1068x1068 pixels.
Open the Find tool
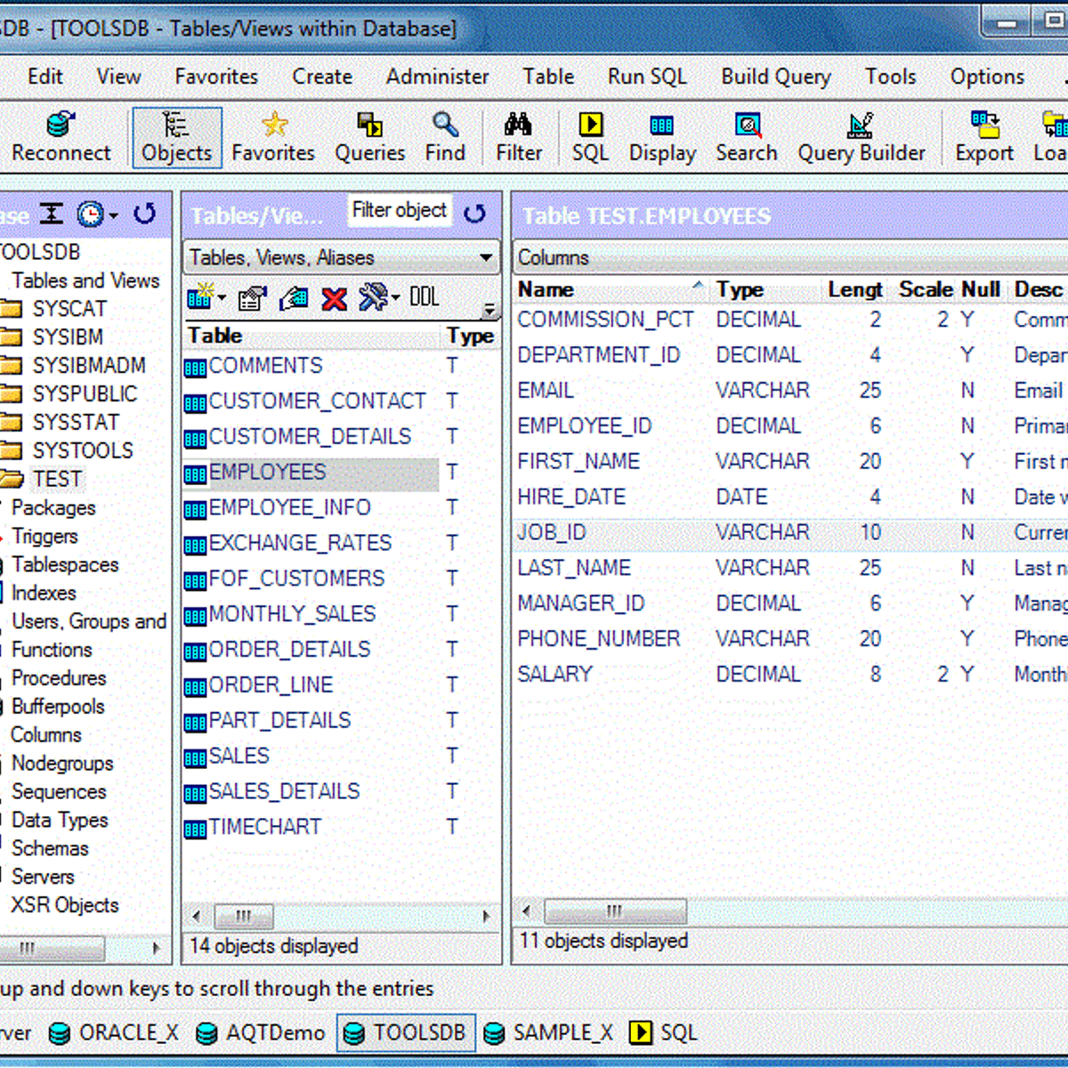pos(444,136)
